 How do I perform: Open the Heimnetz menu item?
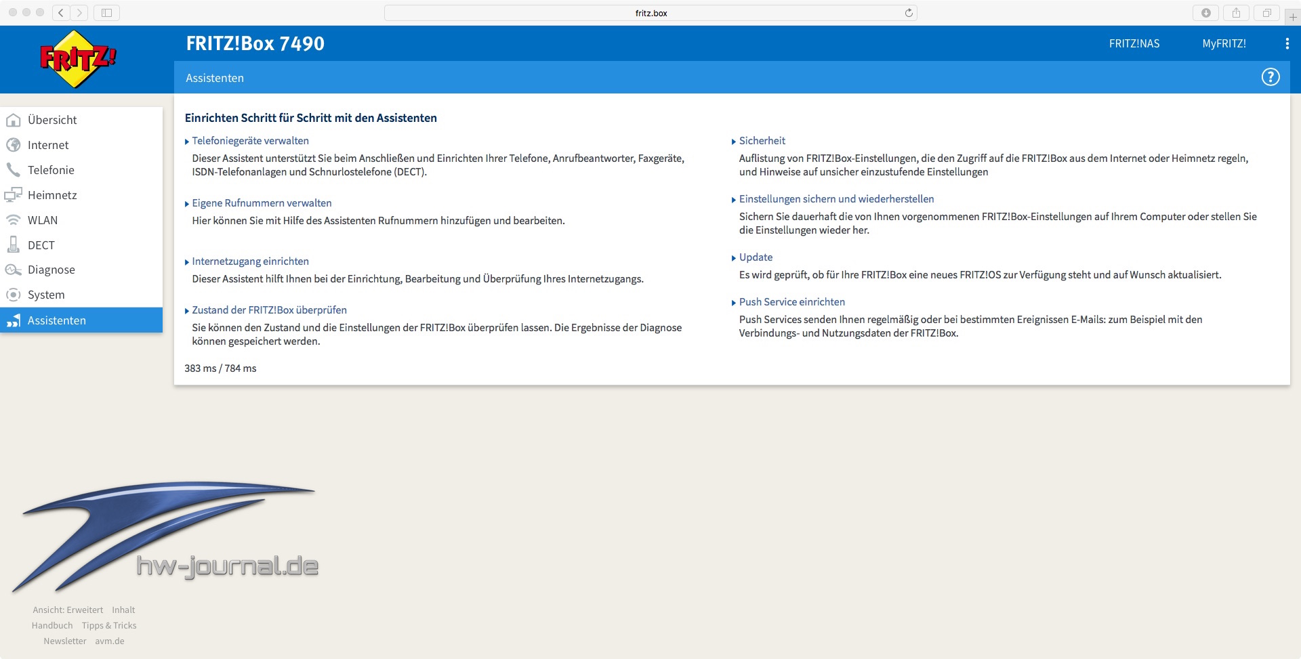point(81,195)
